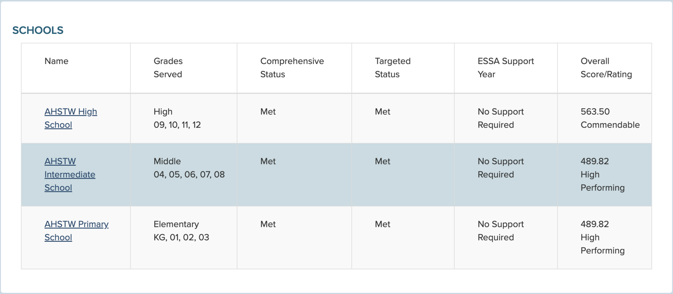Click High School's Comprehensive Status Met cell
The image size is (673, 294).
tap(268, 112)
